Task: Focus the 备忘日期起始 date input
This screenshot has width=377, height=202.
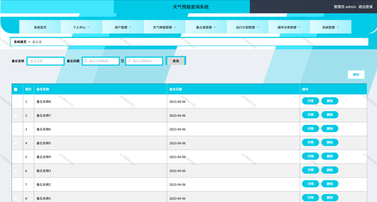Action: (x=101, y=61)
